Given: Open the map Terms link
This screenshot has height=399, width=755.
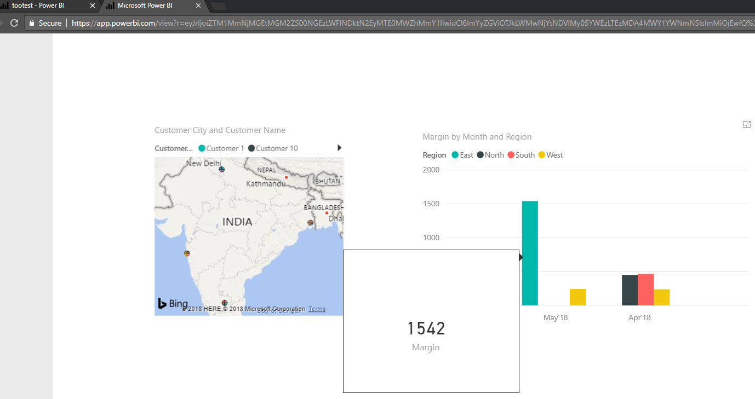Looking at the screenshot, I should pyautogui.click(x=317, y=309).
